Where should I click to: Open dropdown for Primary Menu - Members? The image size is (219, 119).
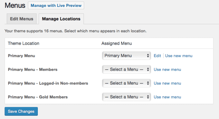click(126, 69)
